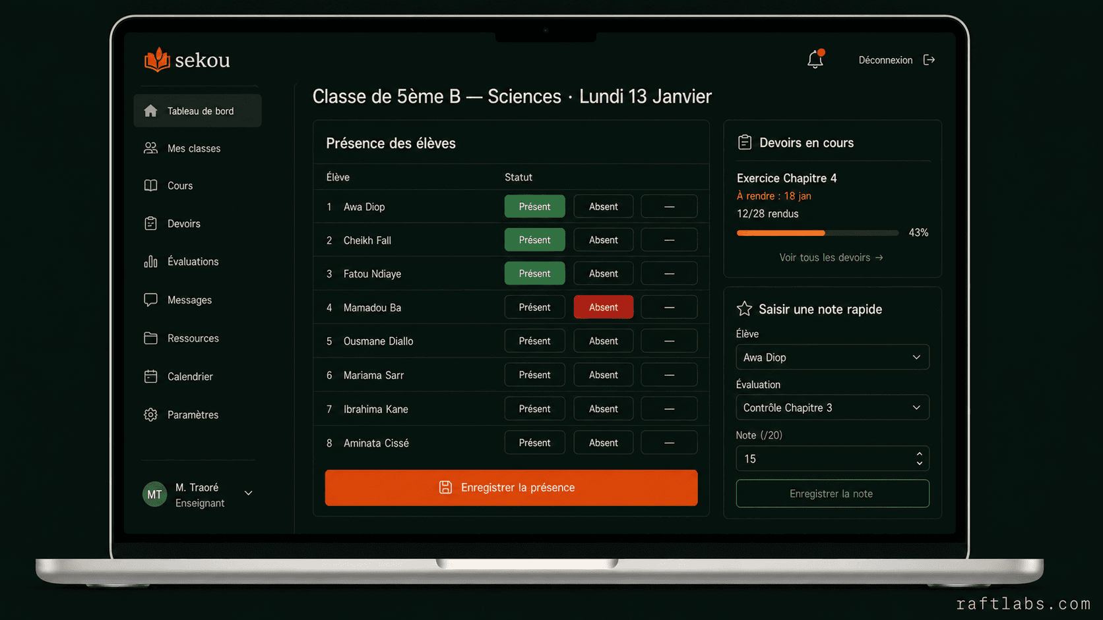Mark Ibrahima Kane as Présent
The width and height of the screenshot is (1103, 620).
click(x=534, y=409)
